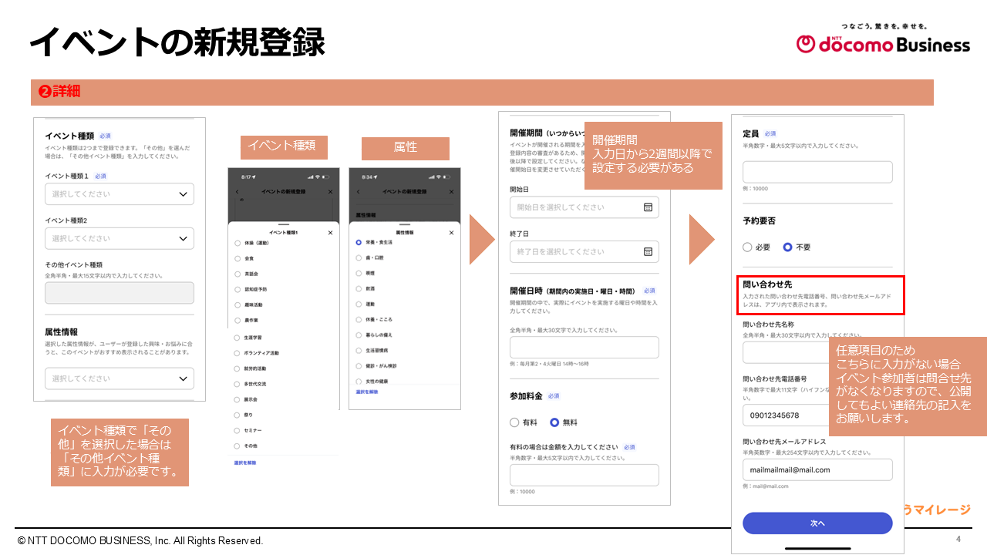The height and width of the screenshot is (555, 987).
Task: Select 女性の健康 attribute
Action: pos(359,381)
